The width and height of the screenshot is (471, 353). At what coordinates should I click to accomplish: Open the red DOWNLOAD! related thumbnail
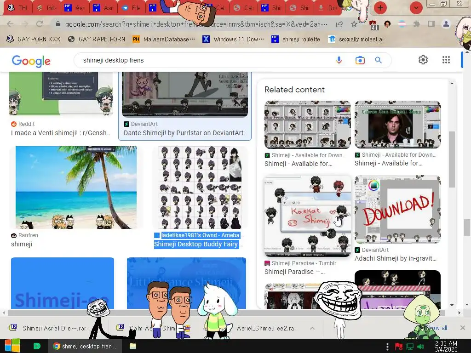(x=397, y=210)
